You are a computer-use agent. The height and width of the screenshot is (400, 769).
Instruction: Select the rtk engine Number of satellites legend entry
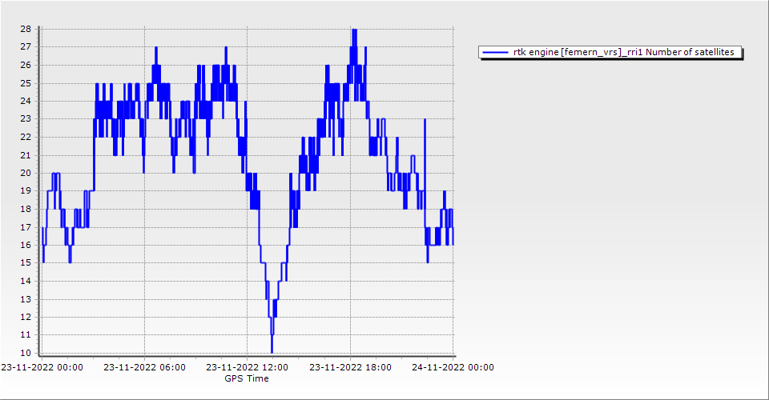pyautogui.click(x=626, y=53)
